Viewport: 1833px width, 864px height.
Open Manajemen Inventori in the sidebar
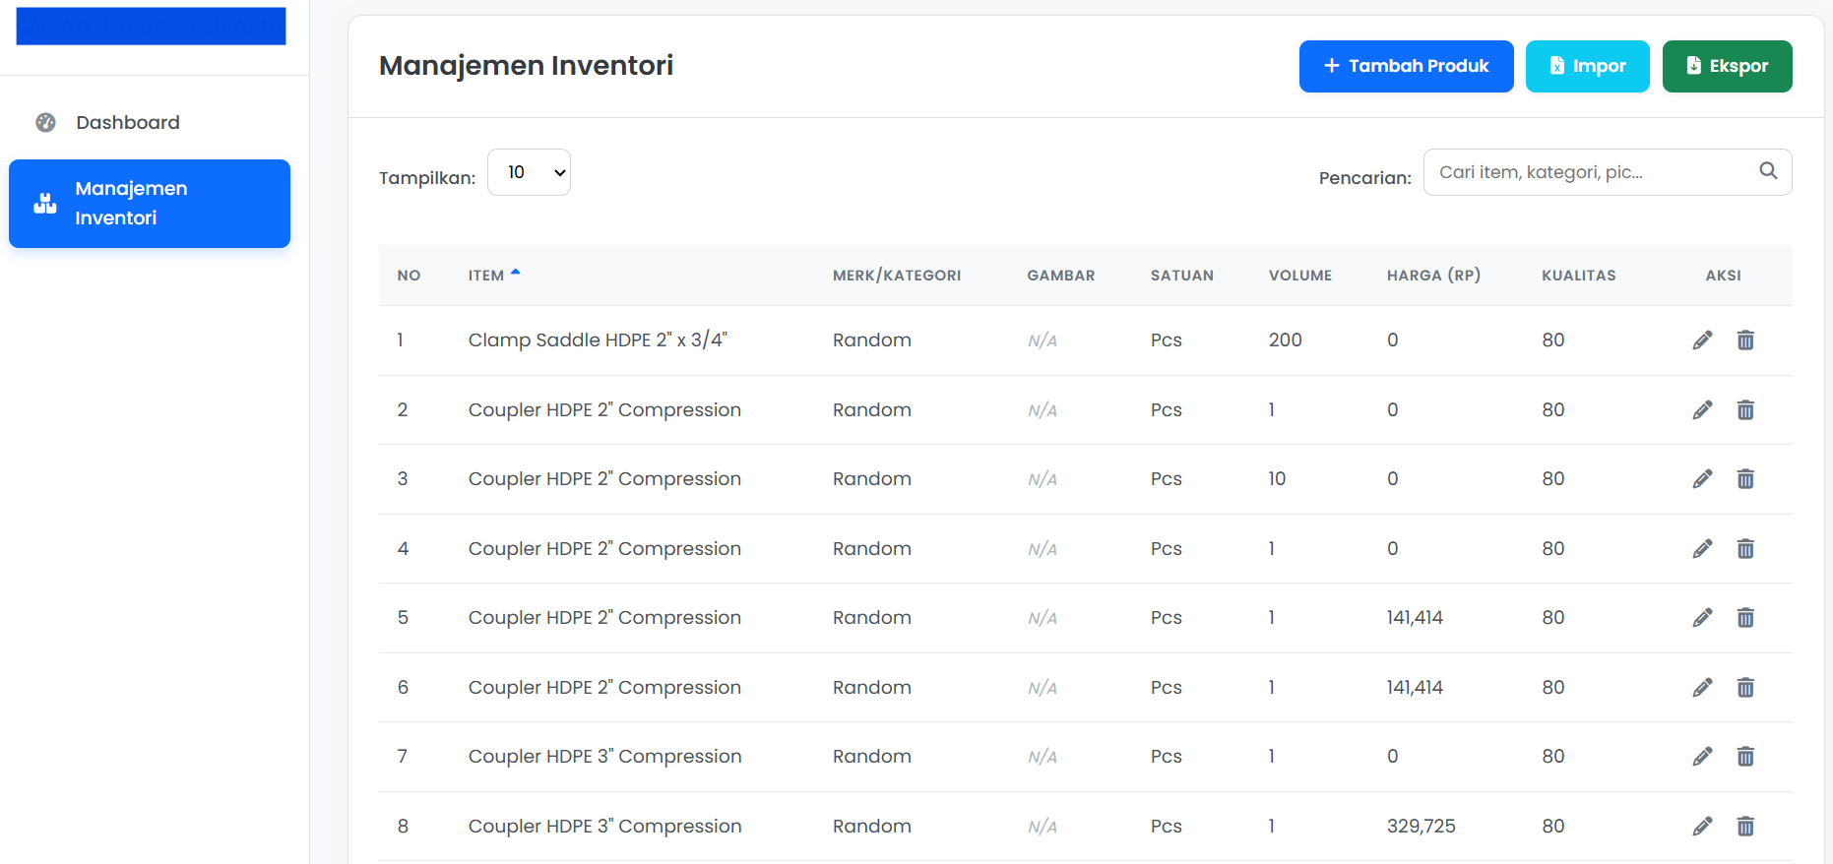(150, 204)
